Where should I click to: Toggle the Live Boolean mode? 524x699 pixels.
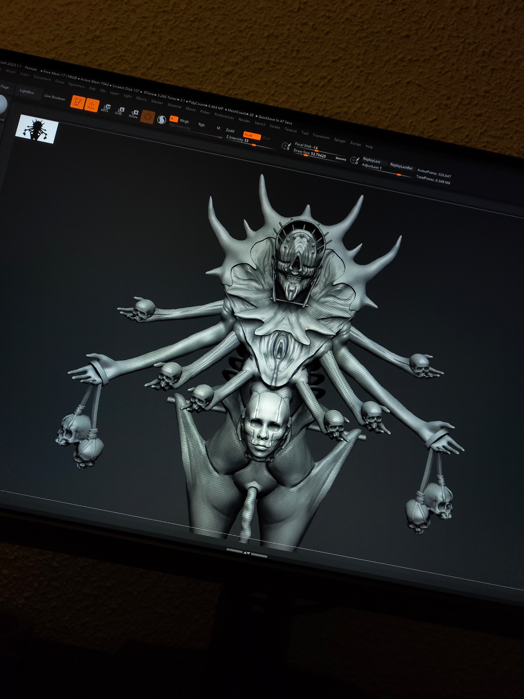[x=54, y=97]
